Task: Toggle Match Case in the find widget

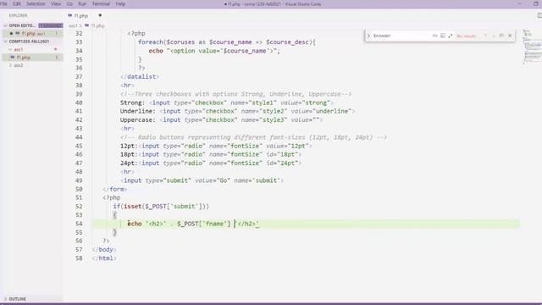Action: pos(434,36)
